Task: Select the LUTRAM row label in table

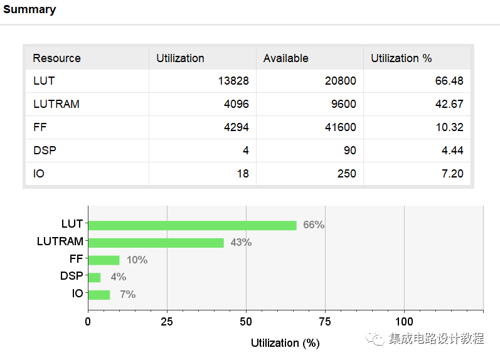Action: pyautogui.click(x=56, y=104)
